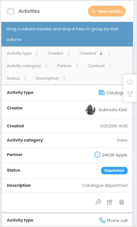Image resolution: width=137 pixels, height=227 pixels.
Task: Click the blue group-by drop area
Action: 67,34
